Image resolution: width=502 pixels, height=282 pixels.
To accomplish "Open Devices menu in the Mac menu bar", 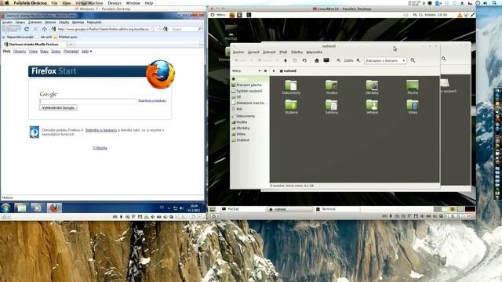I will (115, 3).
